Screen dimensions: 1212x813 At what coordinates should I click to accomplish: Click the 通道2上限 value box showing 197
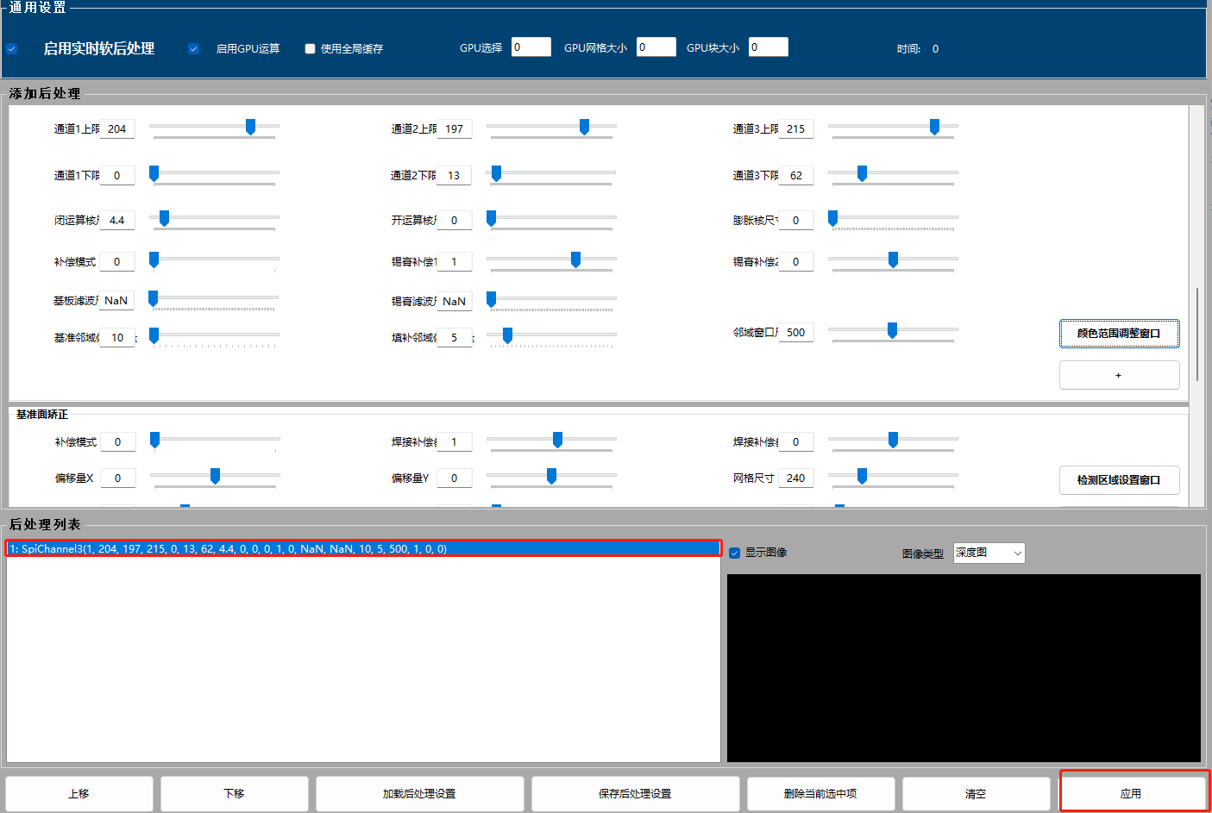455,129
